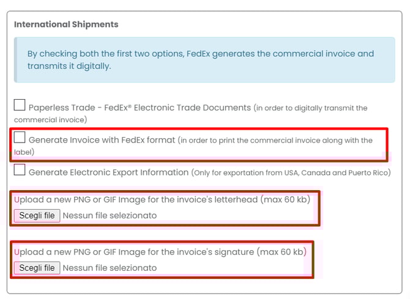Click the International Shipments heading
Screen dimensions: 410x299
coord(66,24)
